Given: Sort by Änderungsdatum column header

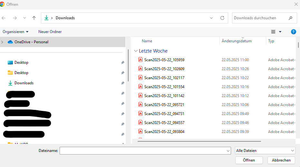Looking at the screenshot, I should pyautogui.click(x=237, y=41).
